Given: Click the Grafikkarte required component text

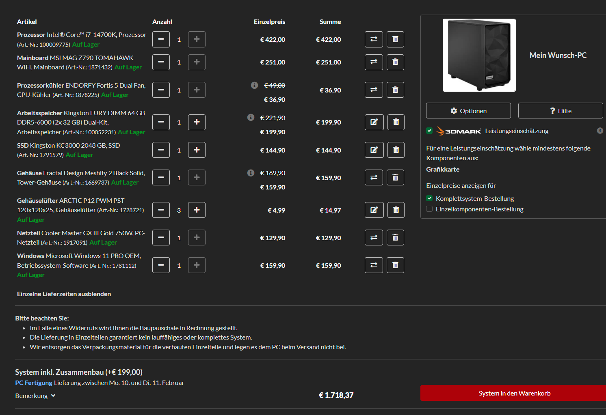Looking at the screenshot, I should (443, 169).
